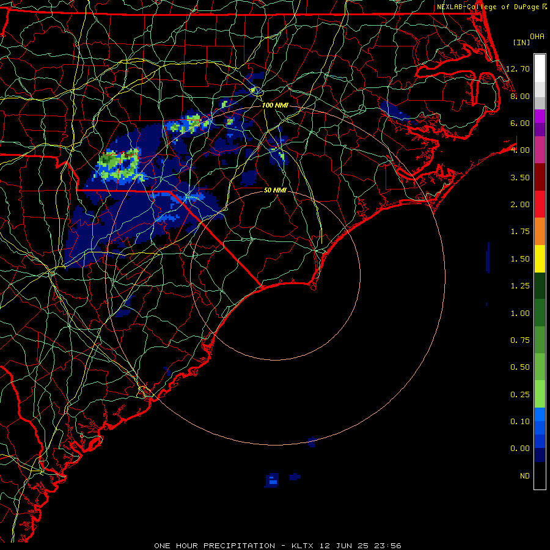
Task: Click the [IN] units label
Action: pyautogui.click(x=521, y=42)
